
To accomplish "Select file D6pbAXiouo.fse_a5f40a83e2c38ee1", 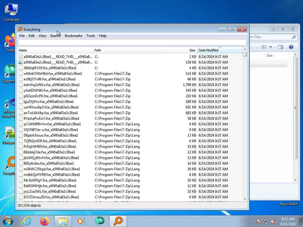I will [x=51, y=135].
